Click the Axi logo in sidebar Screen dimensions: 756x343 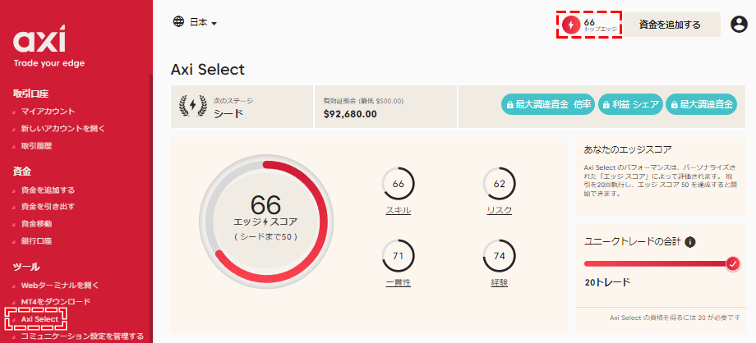(x=39, y=39)
